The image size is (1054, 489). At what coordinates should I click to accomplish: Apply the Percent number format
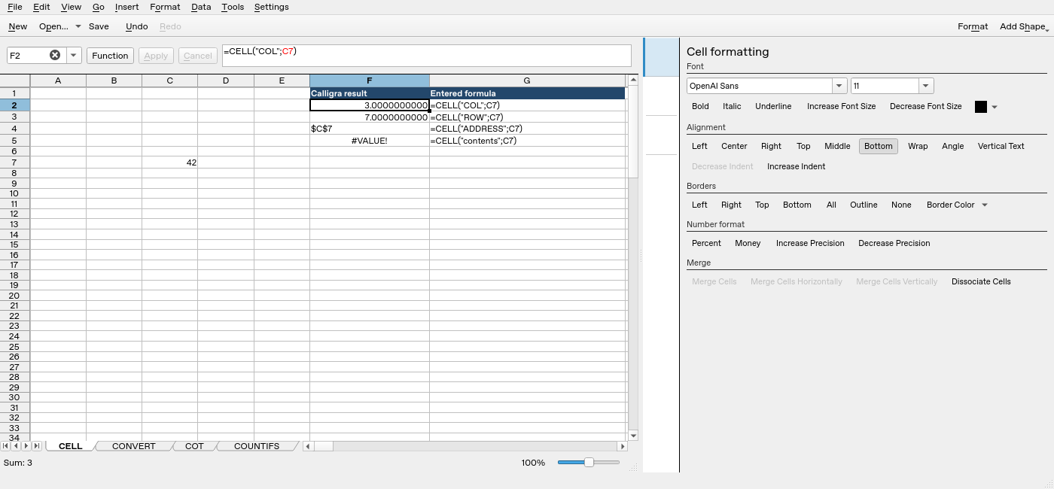[x=706, y=243]
